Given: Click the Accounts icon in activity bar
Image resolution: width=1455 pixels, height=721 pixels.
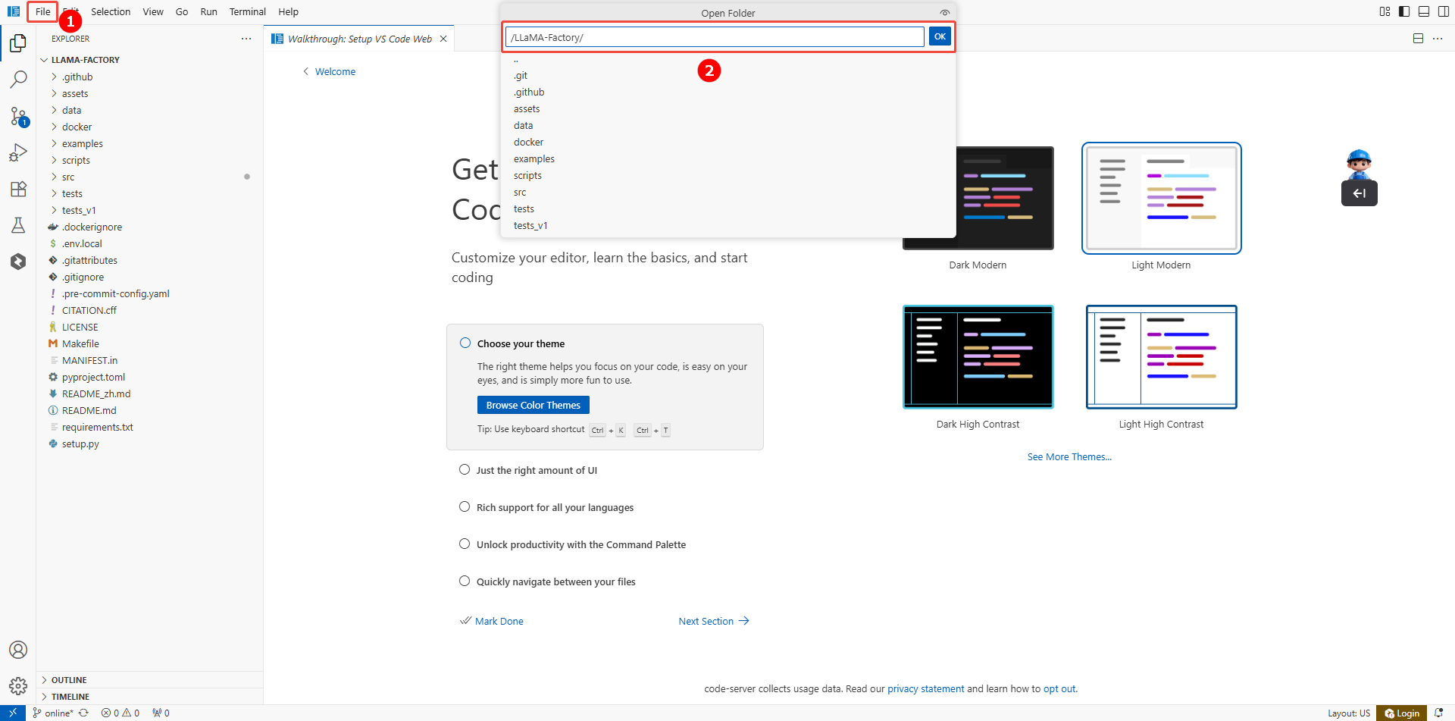Looking at the screenshot, I should point(18,650).
